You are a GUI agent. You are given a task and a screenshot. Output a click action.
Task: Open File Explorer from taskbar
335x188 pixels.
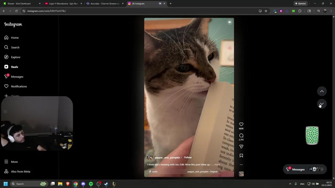click(x=60, y=184)
